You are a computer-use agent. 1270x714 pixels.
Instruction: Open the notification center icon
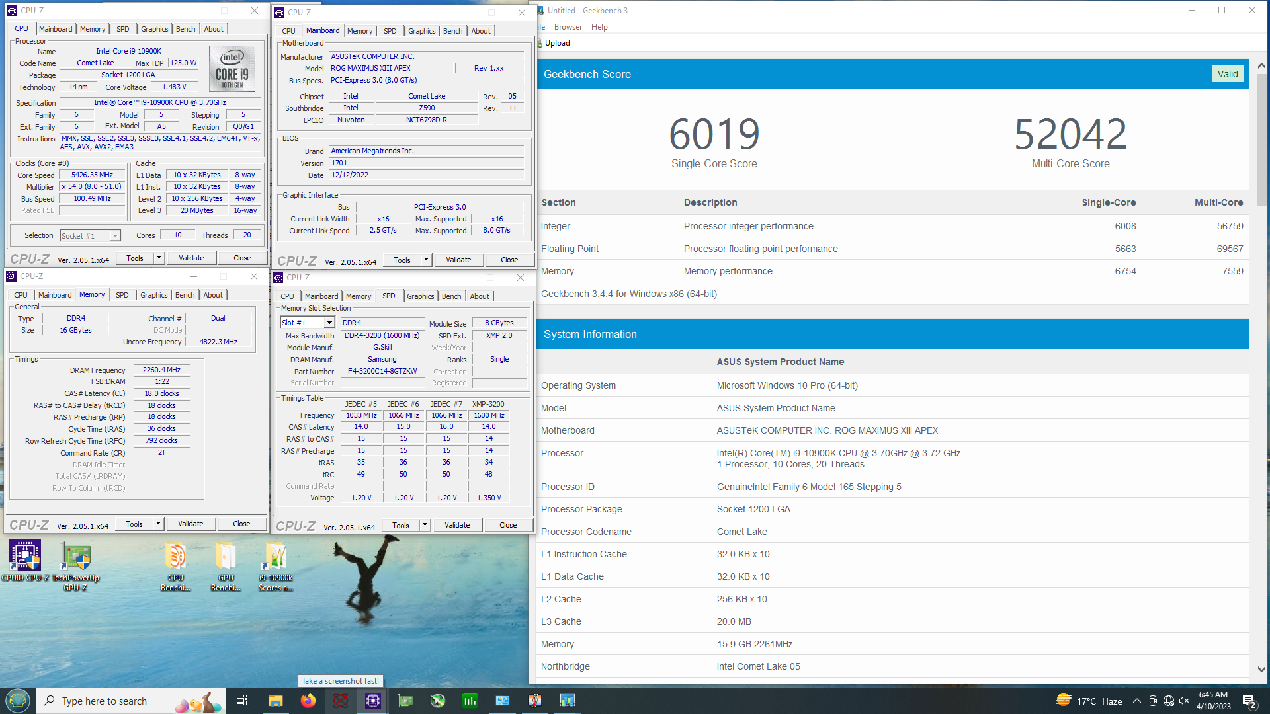(x=1249, y=701)
